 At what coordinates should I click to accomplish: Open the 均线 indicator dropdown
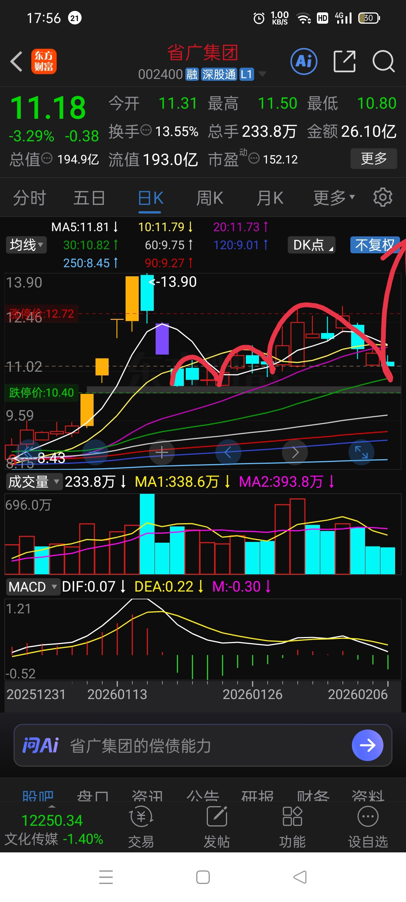pos(26,245)
